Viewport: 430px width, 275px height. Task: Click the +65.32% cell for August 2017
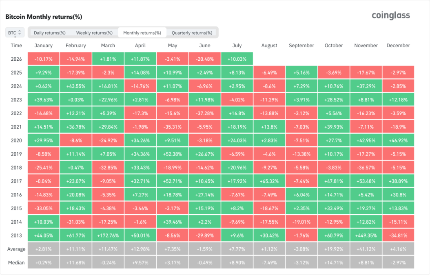click(x=269, y=181)
